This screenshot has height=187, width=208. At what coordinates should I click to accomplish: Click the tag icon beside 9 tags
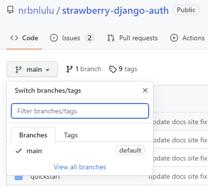(x=113, y=69)
